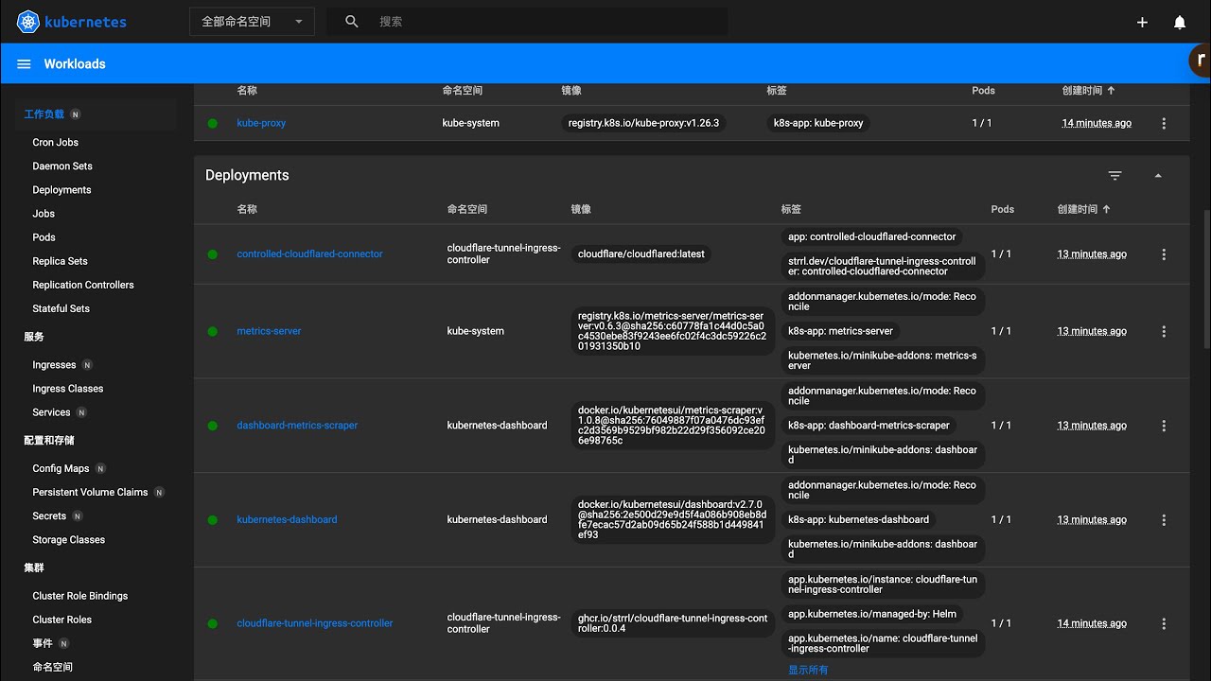
Task: Open the user avatar at top right
Action: tap(1201, 60)
